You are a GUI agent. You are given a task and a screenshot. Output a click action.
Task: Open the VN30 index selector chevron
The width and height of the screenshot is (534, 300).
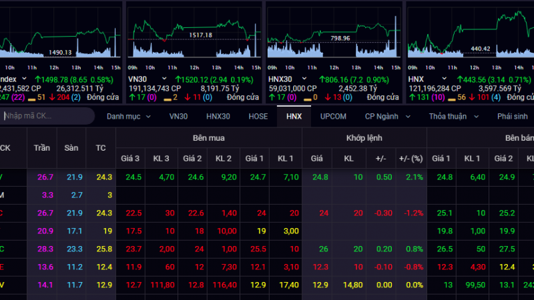164,79
